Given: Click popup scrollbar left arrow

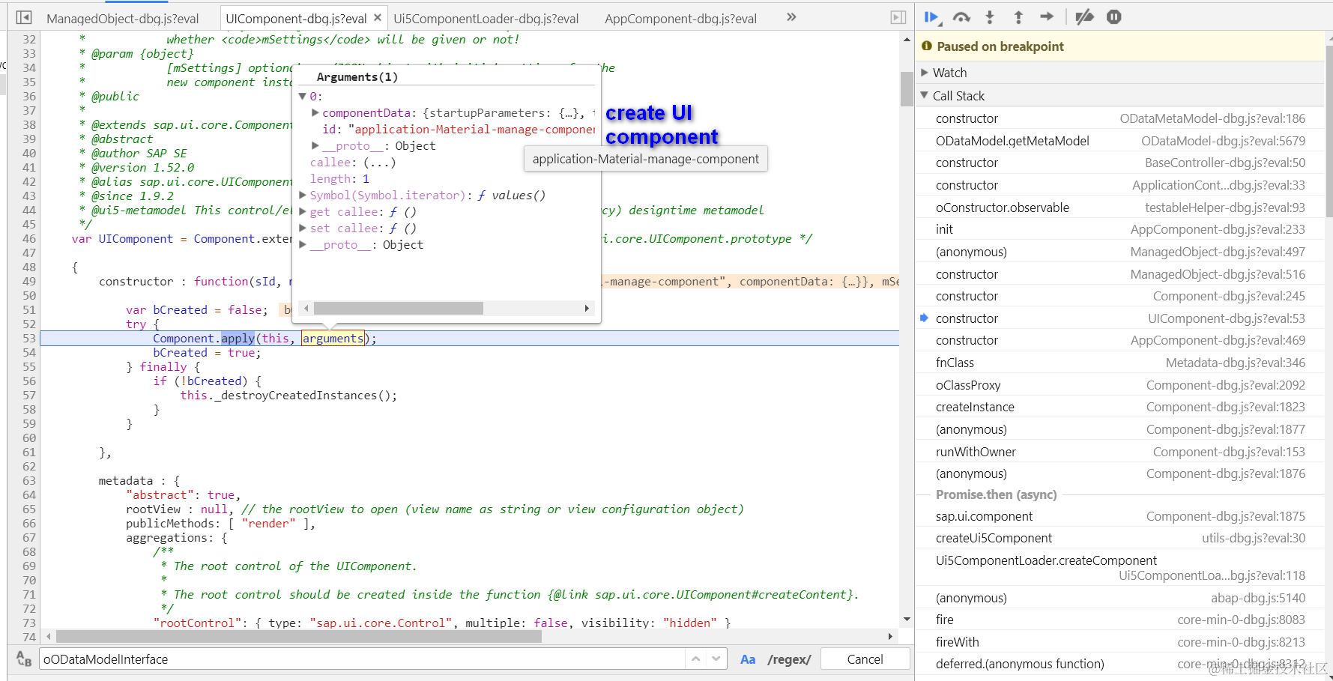Looking at the screenshot, I should point(305,309).
